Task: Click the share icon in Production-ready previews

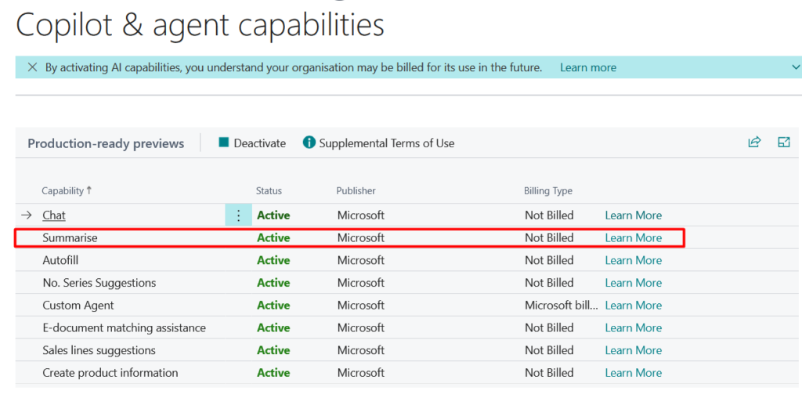Action: [754, 143]
